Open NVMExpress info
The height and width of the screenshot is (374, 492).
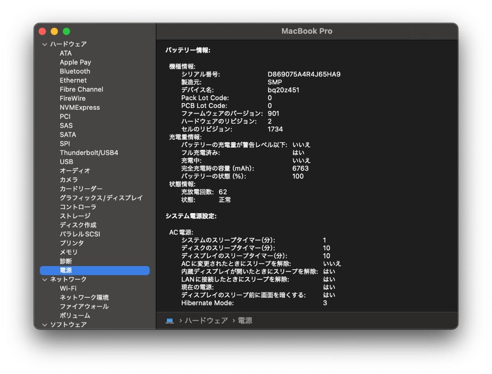80,108
